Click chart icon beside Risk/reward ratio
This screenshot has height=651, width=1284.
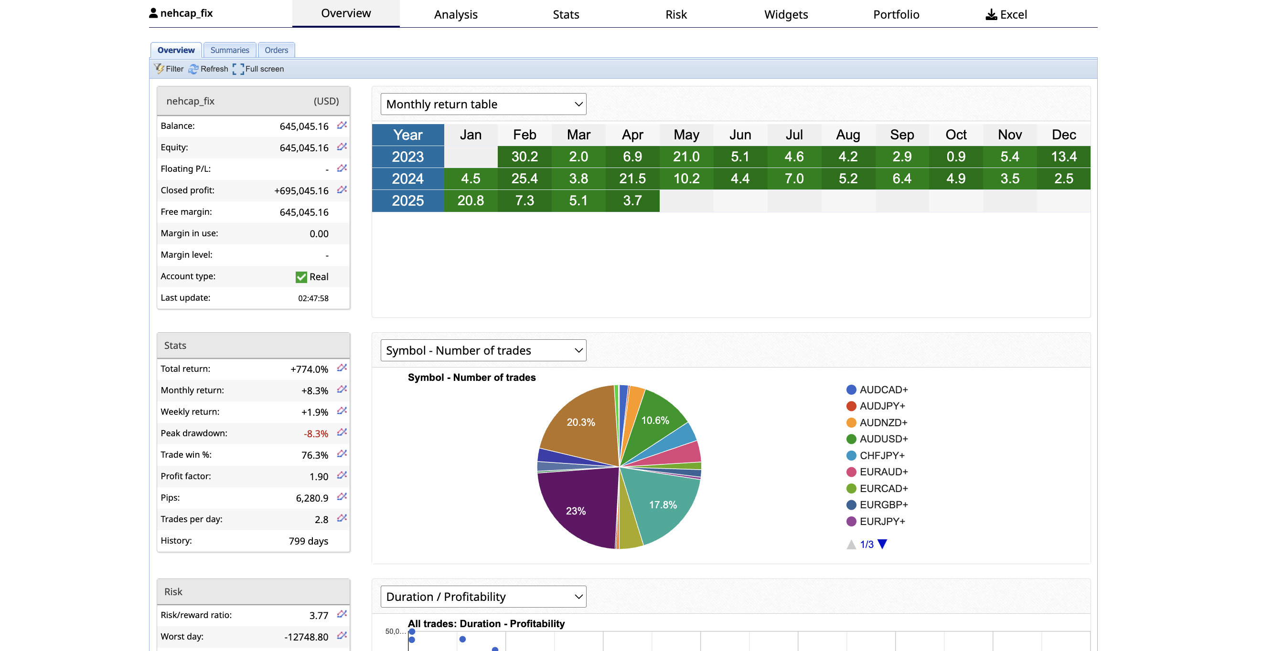(342, 614)
